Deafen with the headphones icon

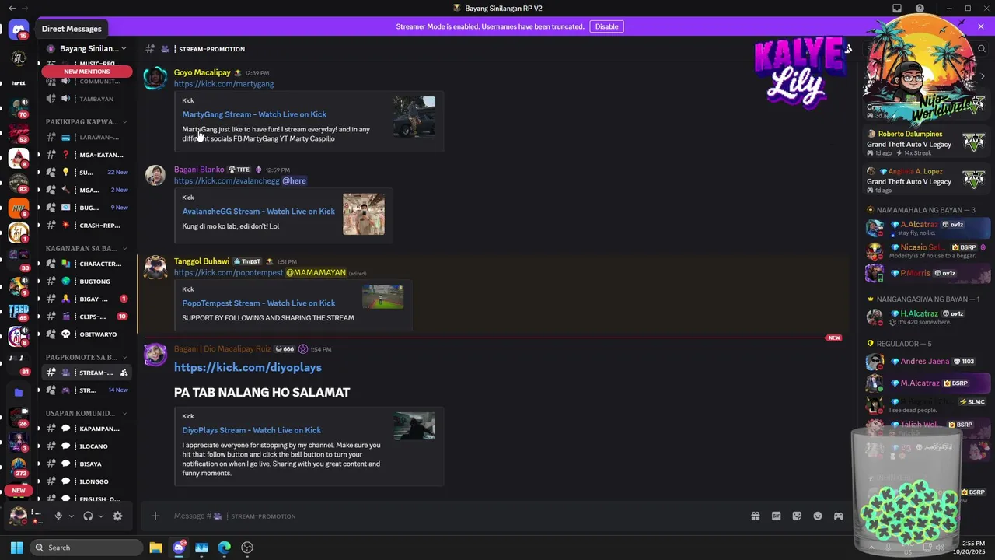coord(88,516)
